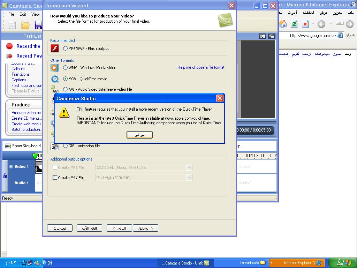357x268 pixels.
Task: Open the MP3 audio quality dropdown
Action: pyautogui.click(x=189, y=167)
